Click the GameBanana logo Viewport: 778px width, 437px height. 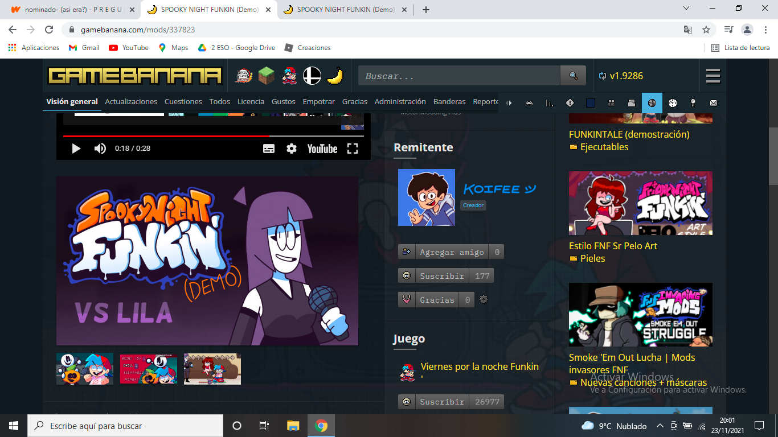tap(134, 76)
